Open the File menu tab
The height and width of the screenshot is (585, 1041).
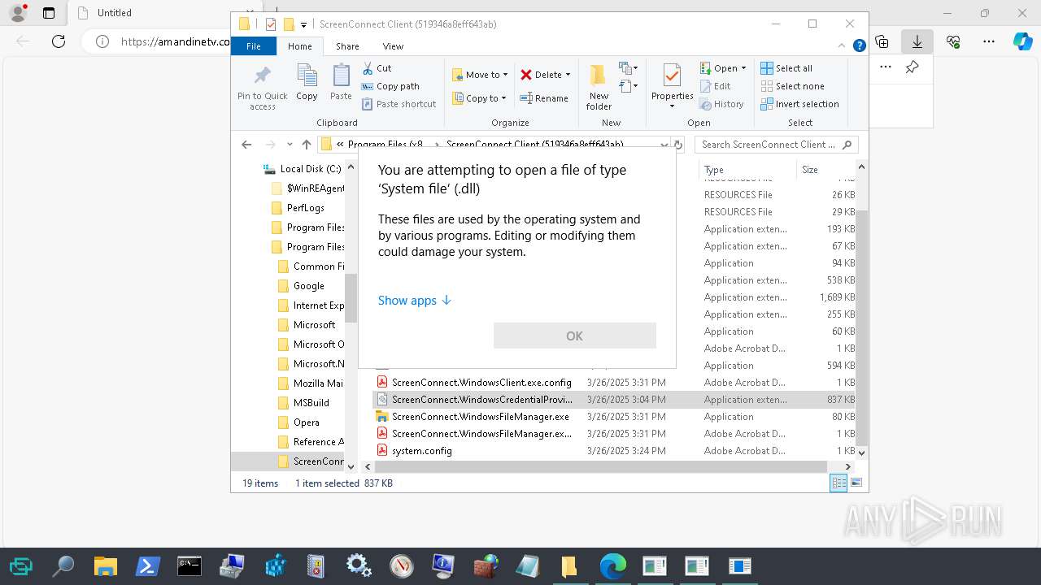coord(254,46)
